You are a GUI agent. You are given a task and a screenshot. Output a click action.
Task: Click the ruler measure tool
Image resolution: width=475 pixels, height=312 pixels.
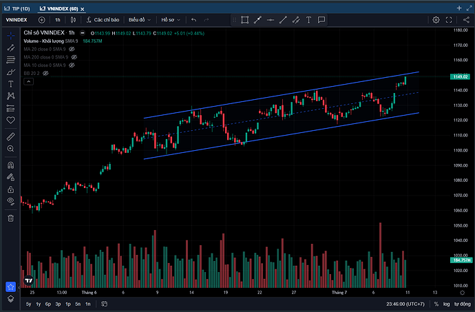10,136
